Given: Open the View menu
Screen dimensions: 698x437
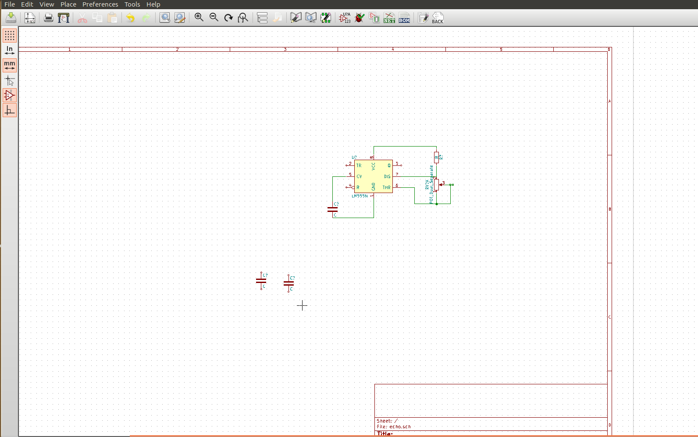Looking at the screenshot, I should click(x=47, y=4).
